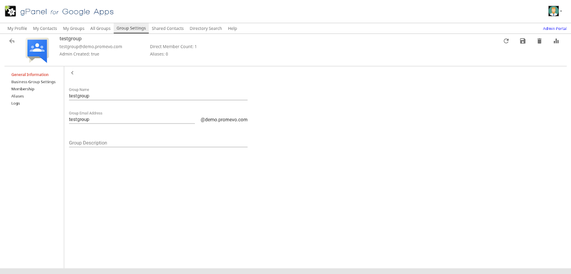Open the My Contacts tab
Screen dimensions: 571x274
coord(45,29)
